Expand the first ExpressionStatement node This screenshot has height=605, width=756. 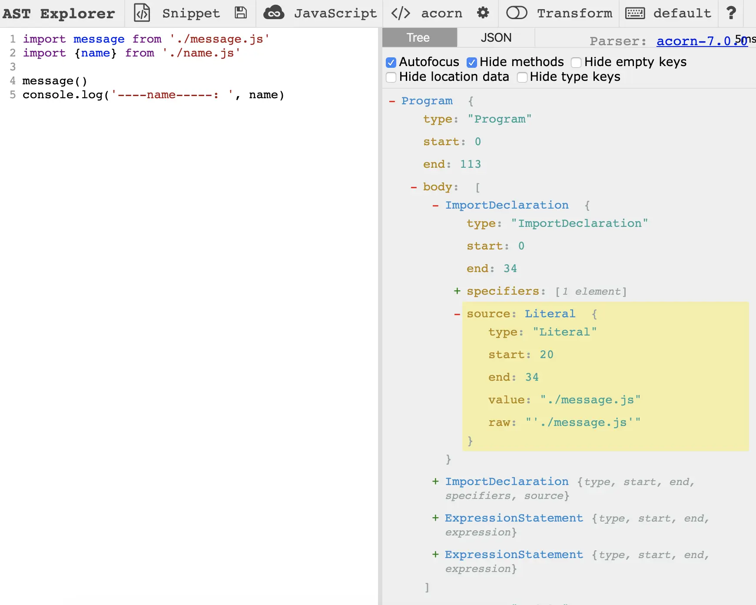tap(435, 518)
